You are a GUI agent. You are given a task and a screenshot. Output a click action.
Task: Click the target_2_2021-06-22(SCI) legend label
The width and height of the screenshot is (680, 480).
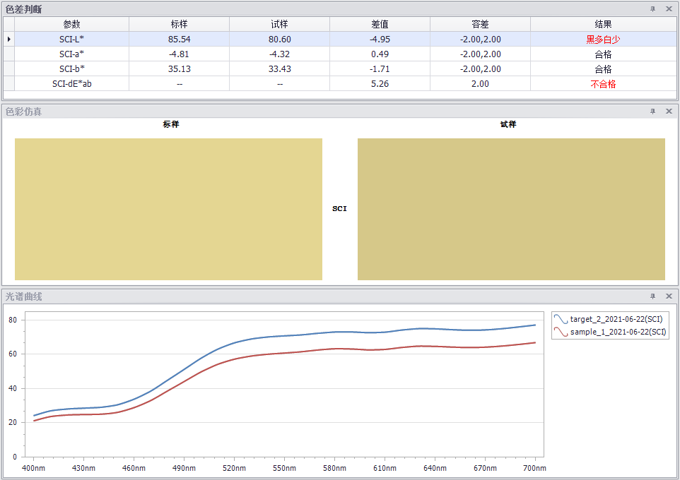[x=616, y=319]
